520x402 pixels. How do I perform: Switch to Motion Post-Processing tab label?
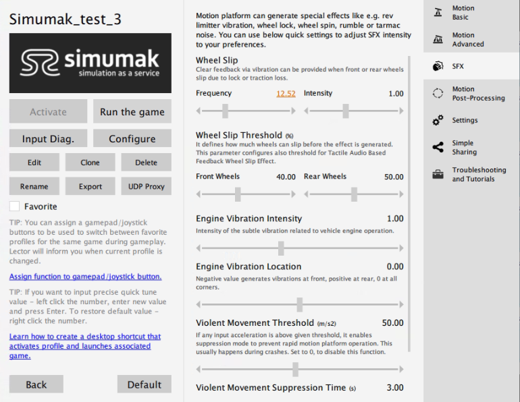coord(477,94)
